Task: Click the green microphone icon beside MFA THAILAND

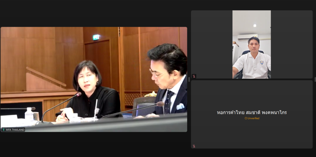Action: 3,130
